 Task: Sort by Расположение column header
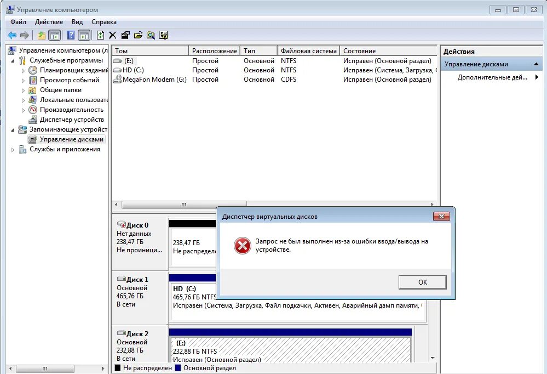coord(214,50)
